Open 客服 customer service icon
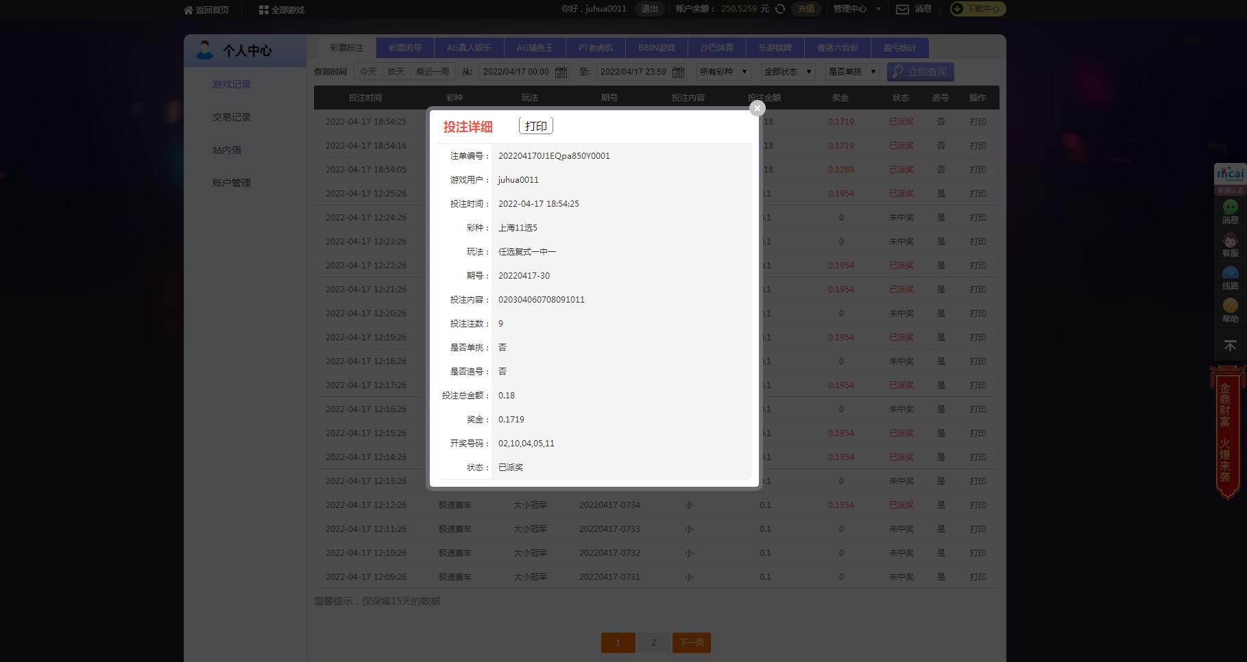This screenshot has height=662, width=1247. click(x=1230, y=242)
